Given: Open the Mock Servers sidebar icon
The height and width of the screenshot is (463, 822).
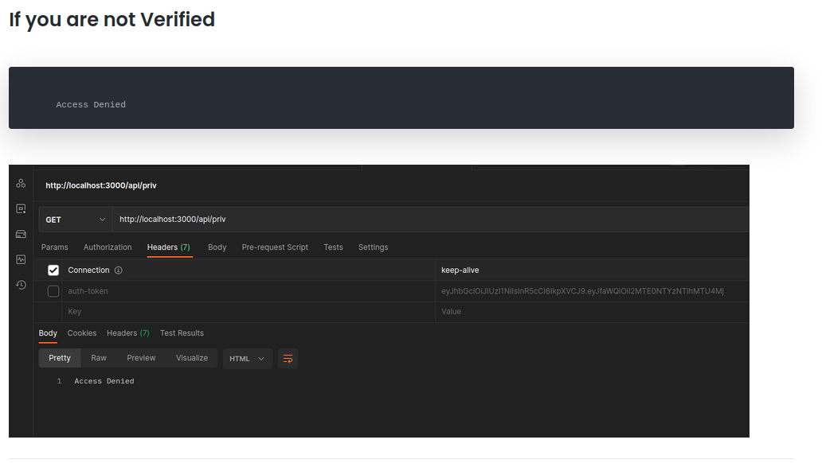Looking at the screenshot, I should (x=20, y=234).
